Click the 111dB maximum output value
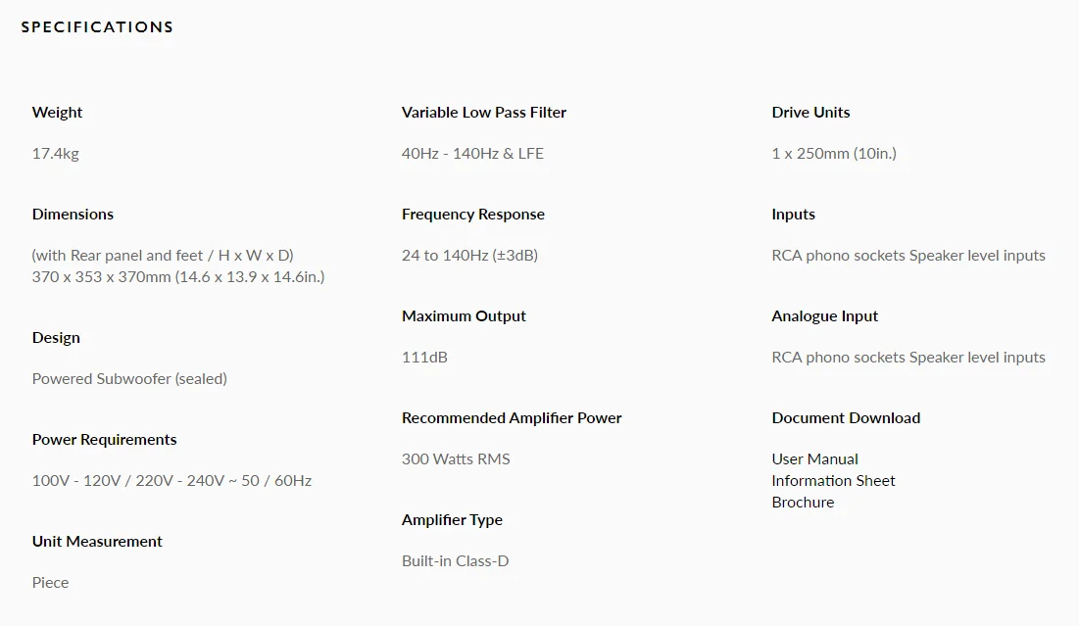The image size is (1079, 626). (424, 357)
